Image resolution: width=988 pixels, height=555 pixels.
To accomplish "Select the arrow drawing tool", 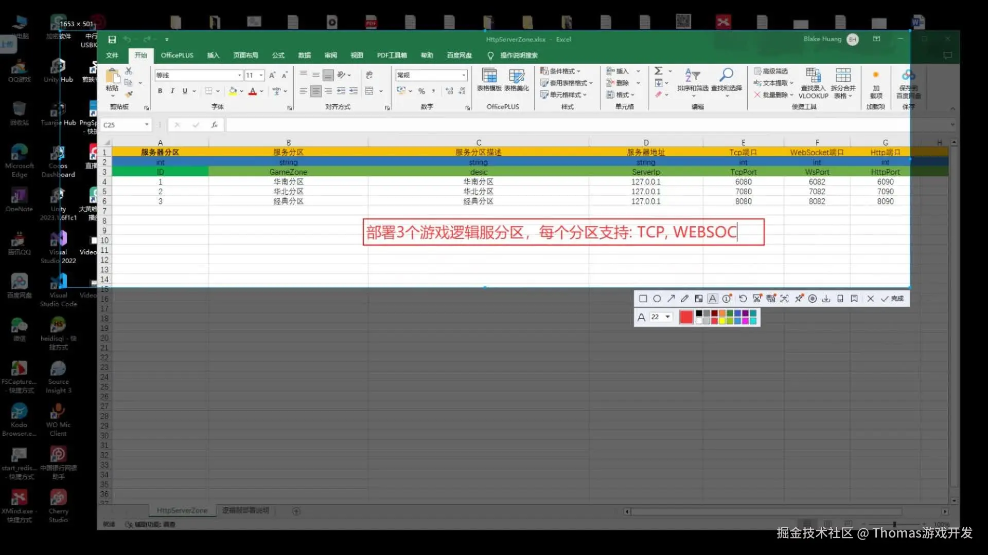I will pos(671,299).
